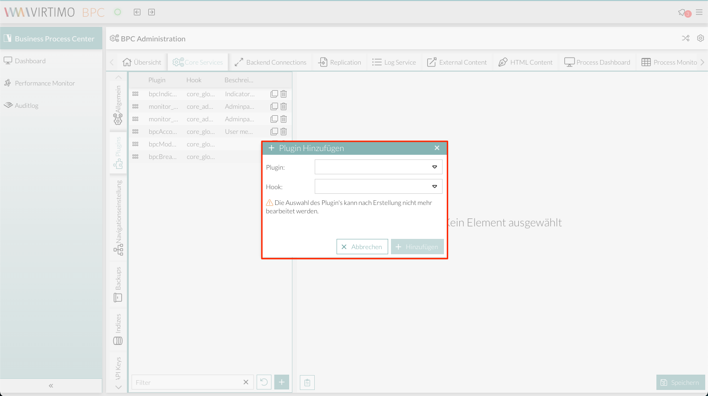
Task: Click the Abbrechen button
Action: pyautogui.click(x=362, y=247)
